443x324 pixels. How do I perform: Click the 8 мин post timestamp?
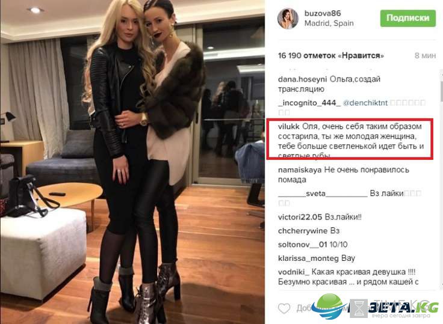pos(425,55)
